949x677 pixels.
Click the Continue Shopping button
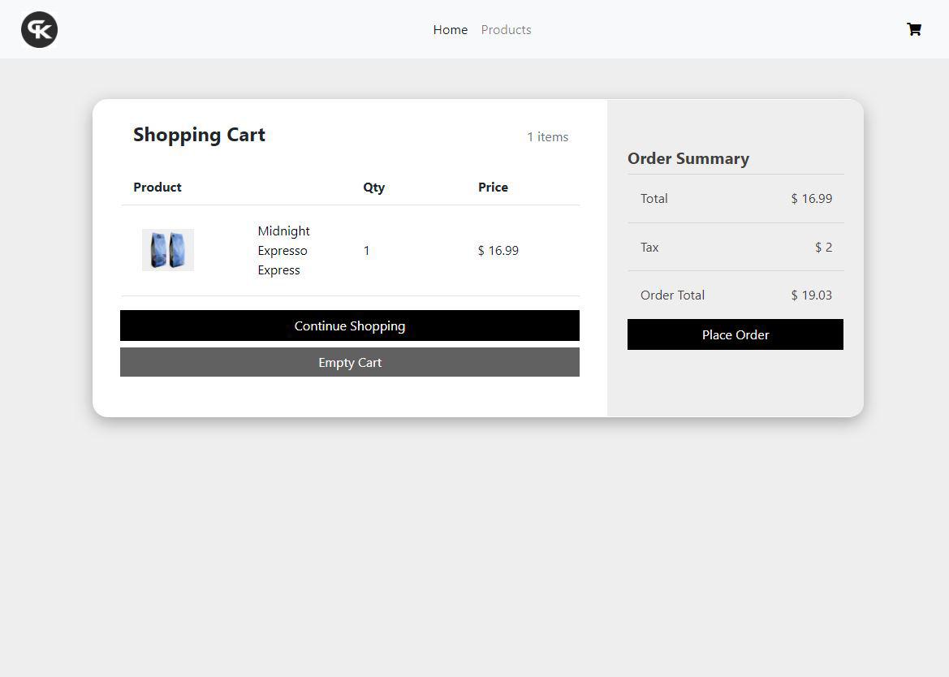click(350, 326)
